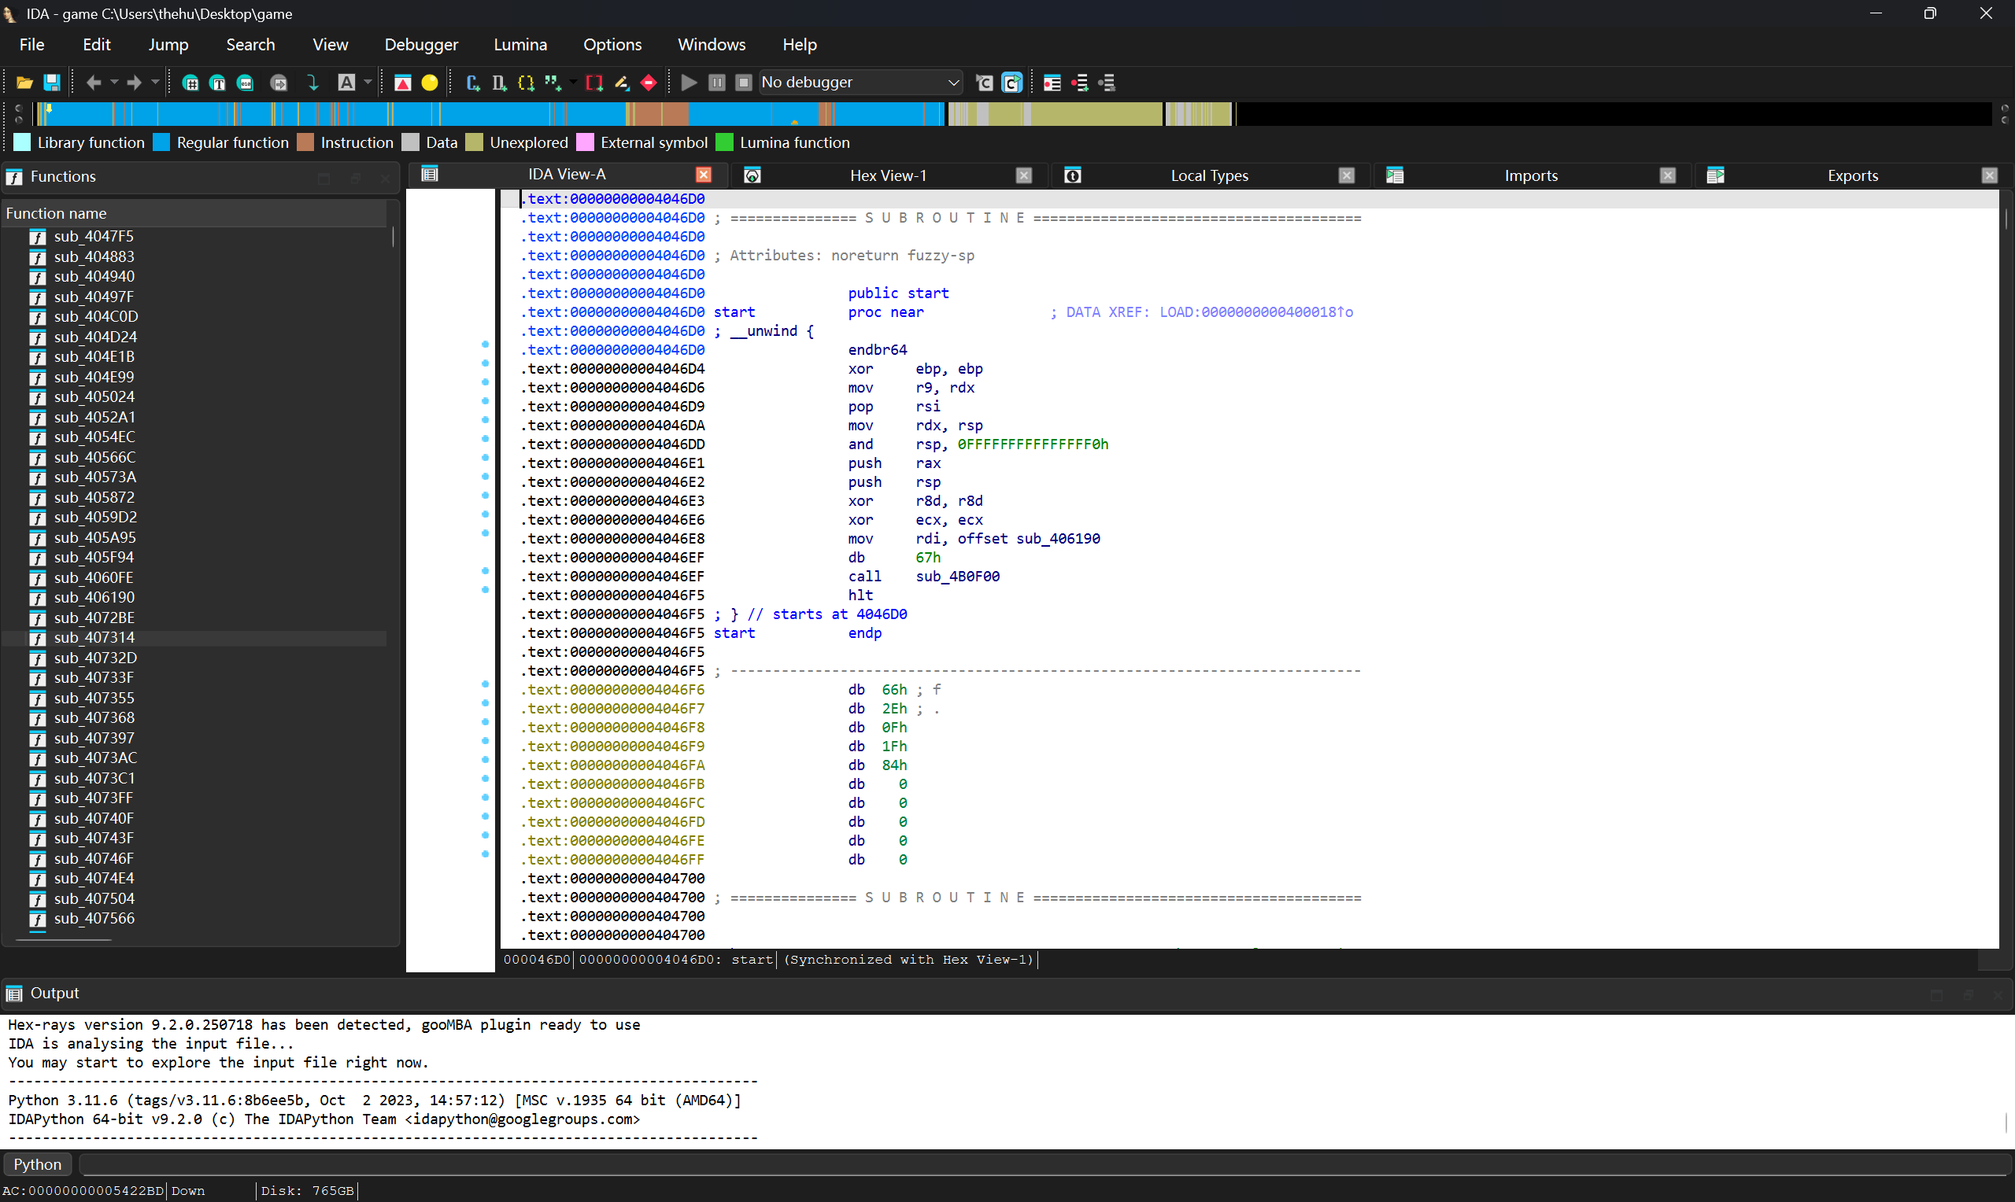Click the save database disk icon
The image size is (2015, 1202).
(x=52, y=83)
